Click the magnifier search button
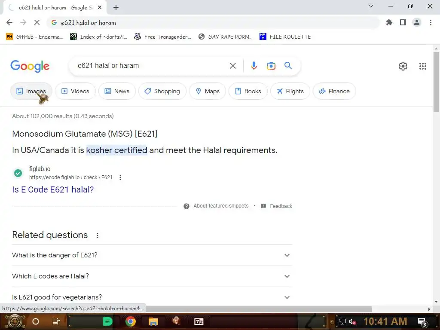This screenshot has width=440, height=330. (288, 66)
